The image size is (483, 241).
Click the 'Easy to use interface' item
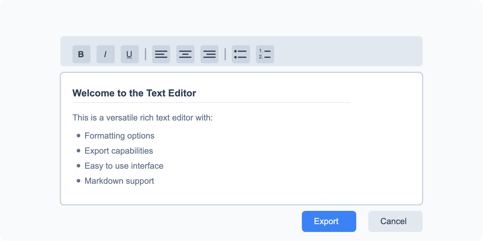point(124,166)
